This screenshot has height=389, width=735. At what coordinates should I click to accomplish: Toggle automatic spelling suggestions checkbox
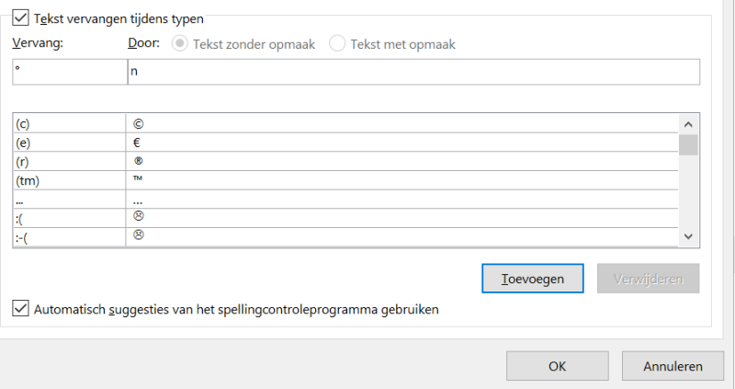click(20, 310)
